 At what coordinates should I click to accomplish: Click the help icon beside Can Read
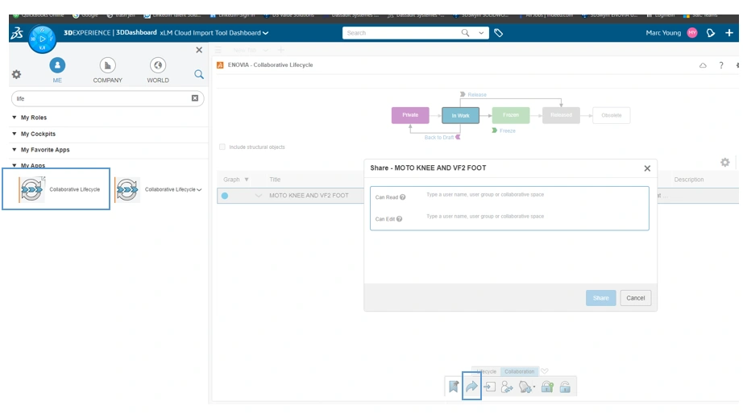[402, 197]
